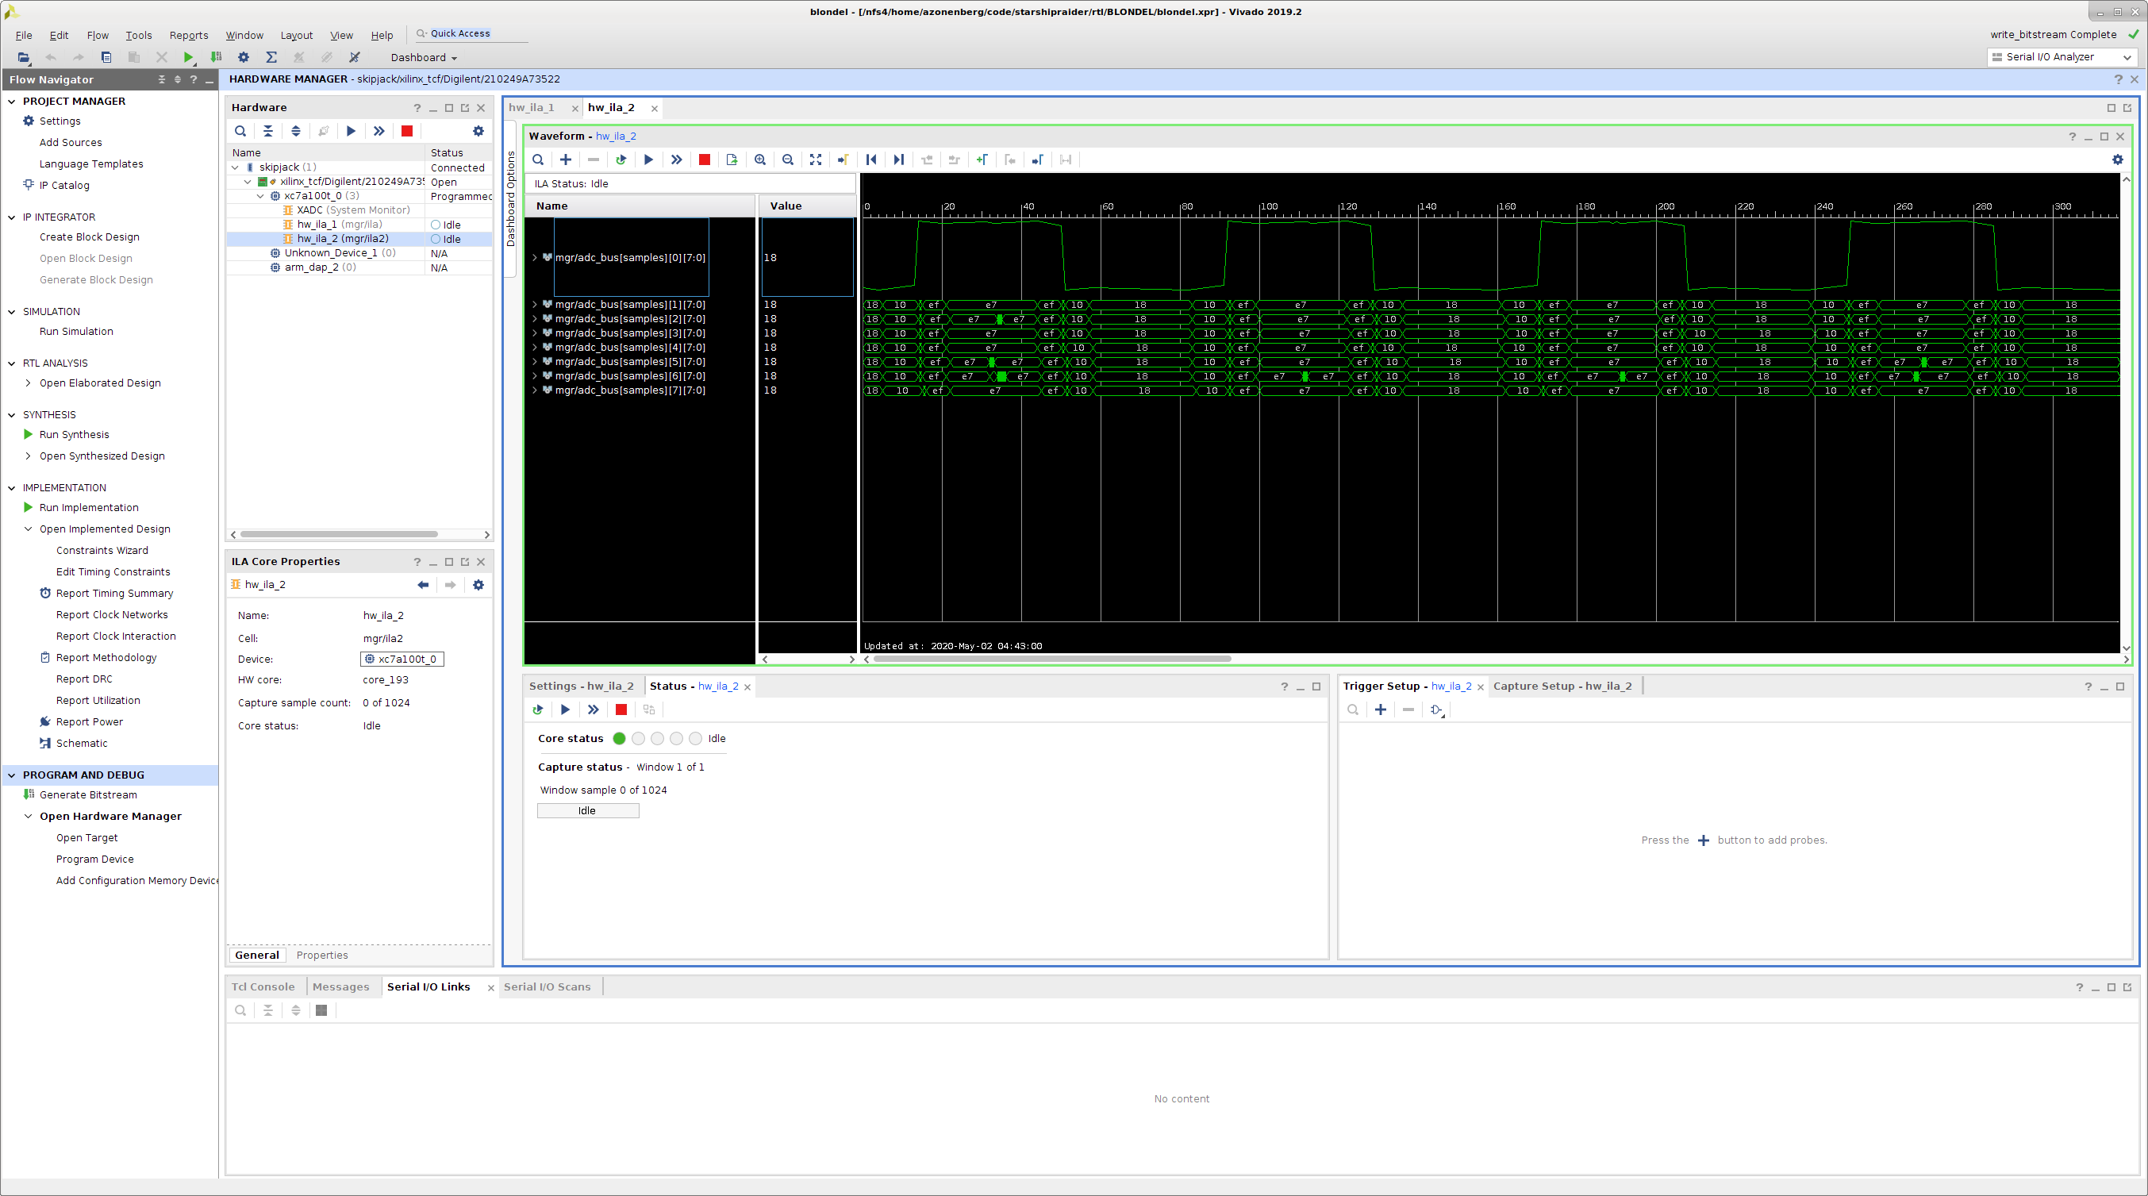Run trigger immediate in Hardware panel toolbar

coord(378,131)
